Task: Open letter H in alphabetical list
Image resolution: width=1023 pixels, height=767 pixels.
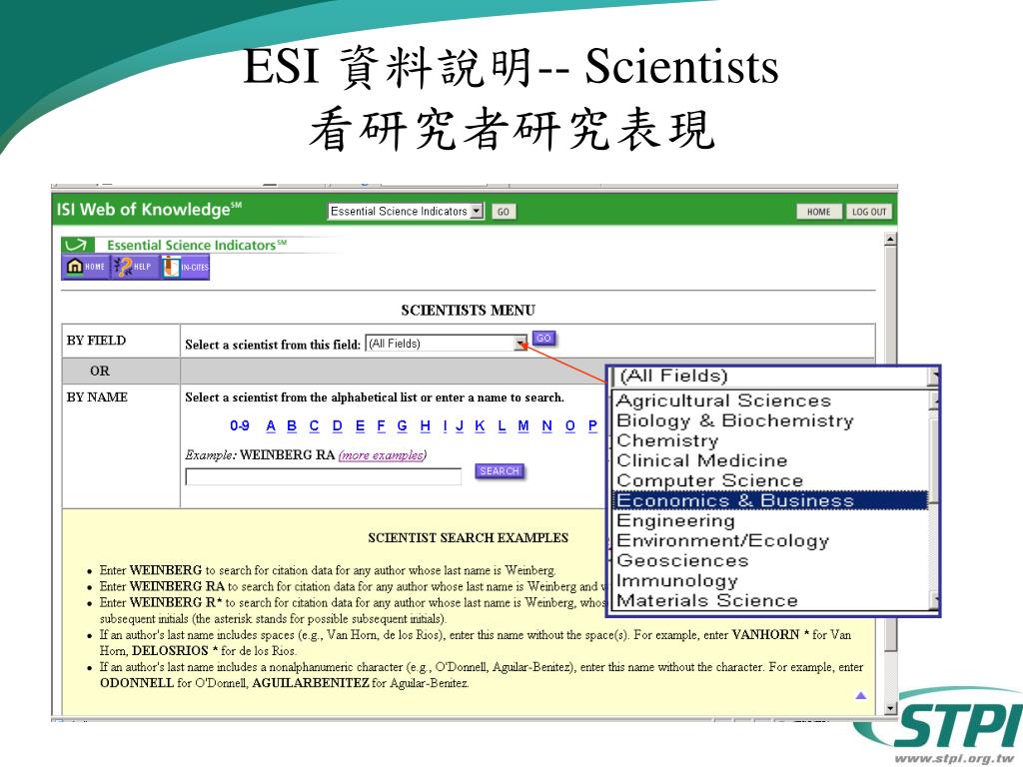Action: pos(426,425)
